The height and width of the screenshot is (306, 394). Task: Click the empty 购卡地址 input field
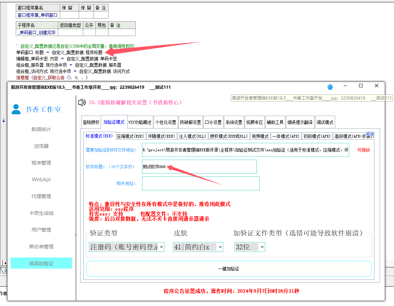[x=200, y=183]
